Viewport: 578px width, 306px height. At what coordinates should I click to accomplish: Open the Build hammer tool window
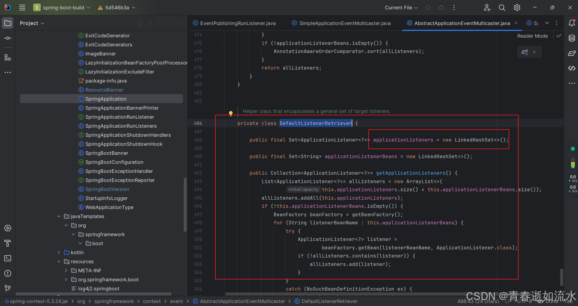click(x=8, y=243)
